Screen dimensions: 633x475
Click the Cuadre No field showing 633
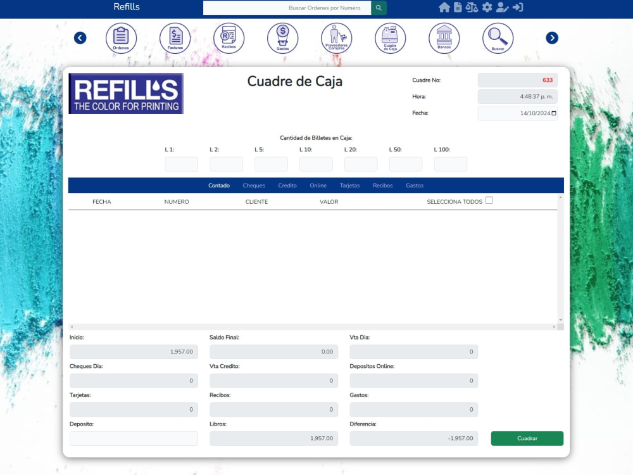pyautogui.click(x=518, y=80)
